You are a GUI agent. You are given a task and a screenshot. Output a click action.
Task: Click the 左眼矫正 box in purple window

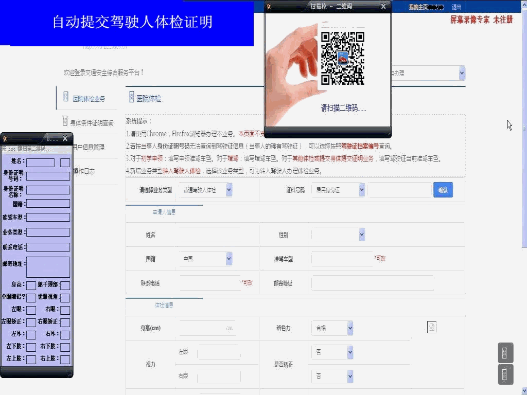tap(31, 322)
